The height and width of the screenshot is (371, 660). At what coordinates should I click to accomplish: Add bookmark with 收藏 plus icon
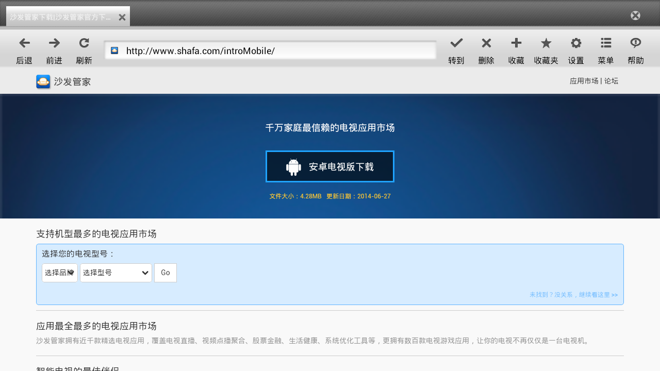(x=516, y=43)
